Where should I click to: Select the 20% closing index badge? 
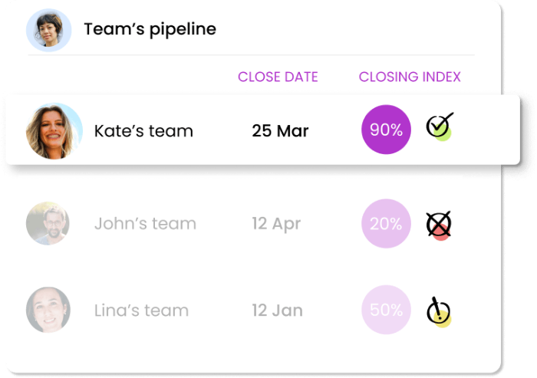point(387,224)
